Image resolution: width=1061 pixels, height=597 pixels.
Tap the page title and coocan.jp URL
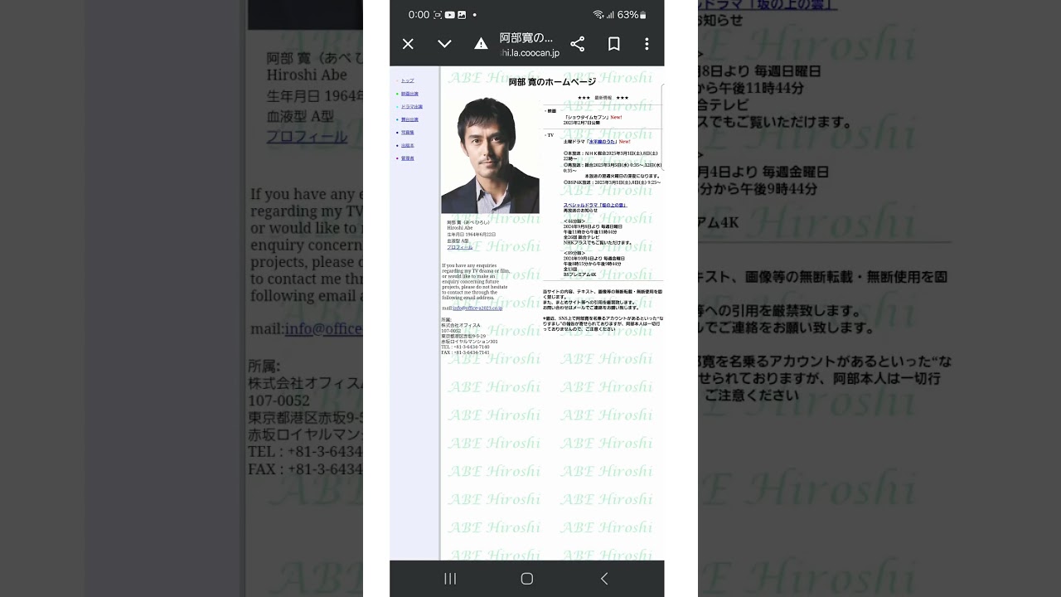[x=530, y=45]
